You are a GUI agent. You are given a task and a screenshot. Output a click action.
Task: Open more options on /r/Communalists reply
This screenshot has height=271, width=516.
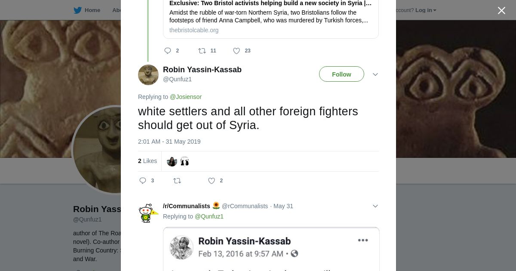(x=375, y=206)
